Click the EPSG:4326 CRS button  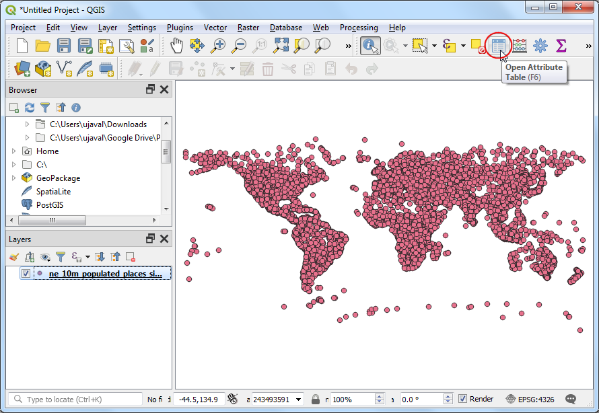click(530, 399)
